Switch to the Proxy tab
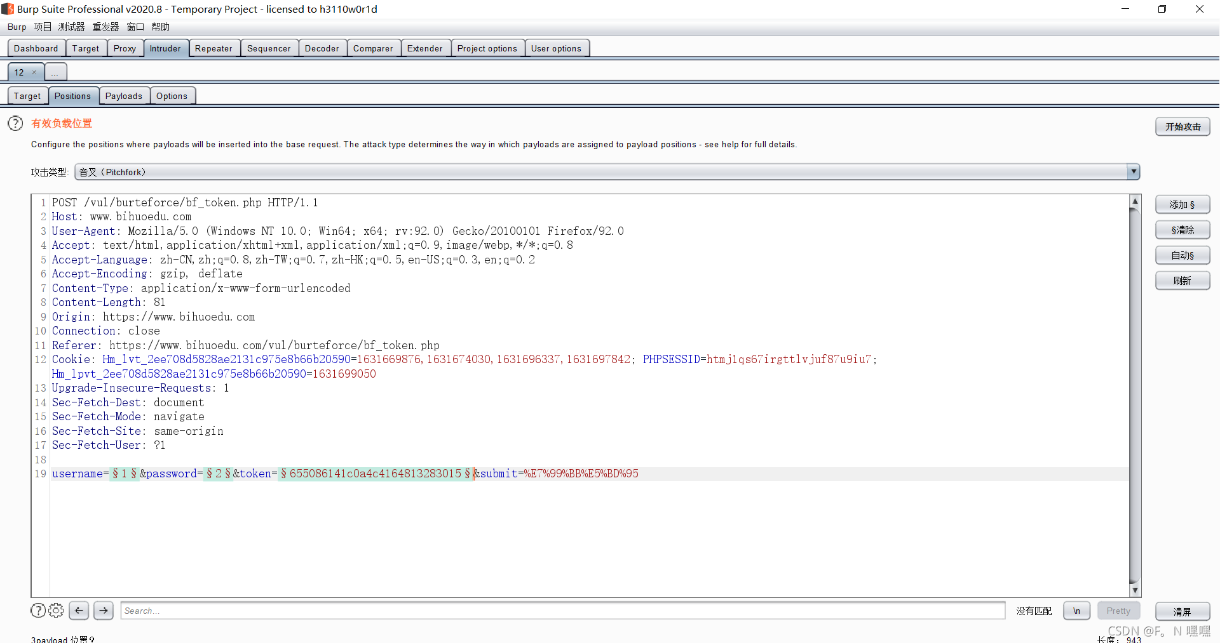The width and height of the screenshot is (1220, 643). click(125, 48)
